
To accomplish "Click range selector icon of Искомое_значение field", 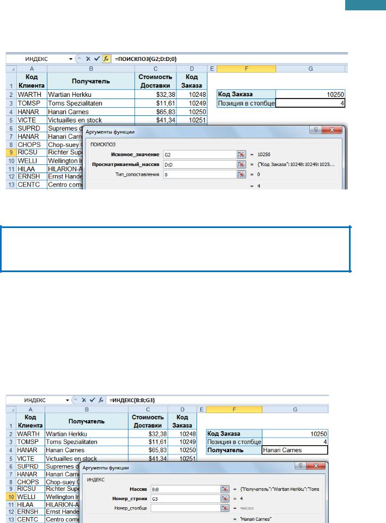I will (x=241, y=155).
